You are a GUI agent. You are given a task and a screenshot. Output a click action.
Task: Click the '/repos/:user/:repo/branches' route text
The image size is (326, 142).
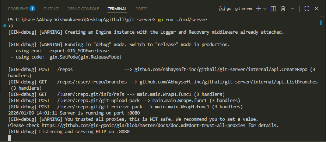coord(92,82)
